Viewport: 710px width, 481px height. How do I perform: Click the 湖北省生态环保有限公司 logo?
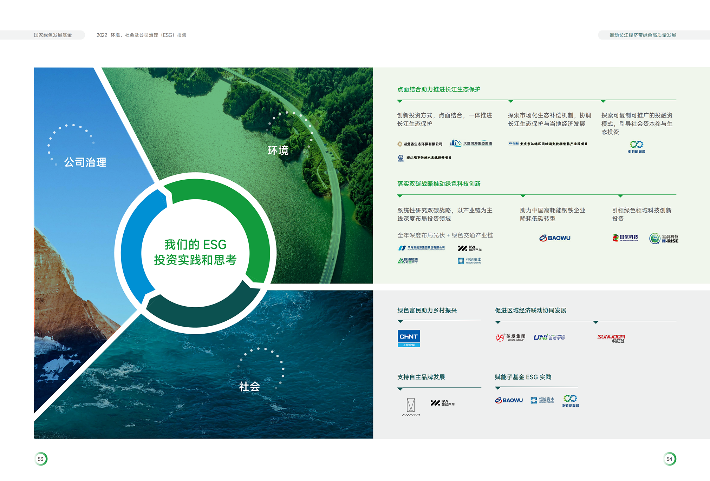419,144
